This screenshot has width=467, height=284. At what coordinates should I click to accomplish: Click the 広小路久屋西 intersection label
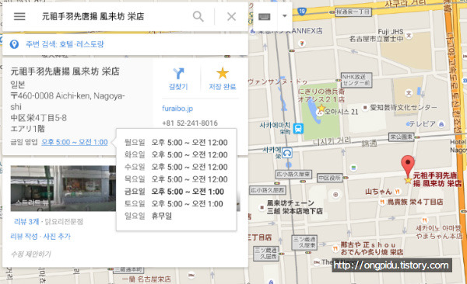[x=267, y=189]
